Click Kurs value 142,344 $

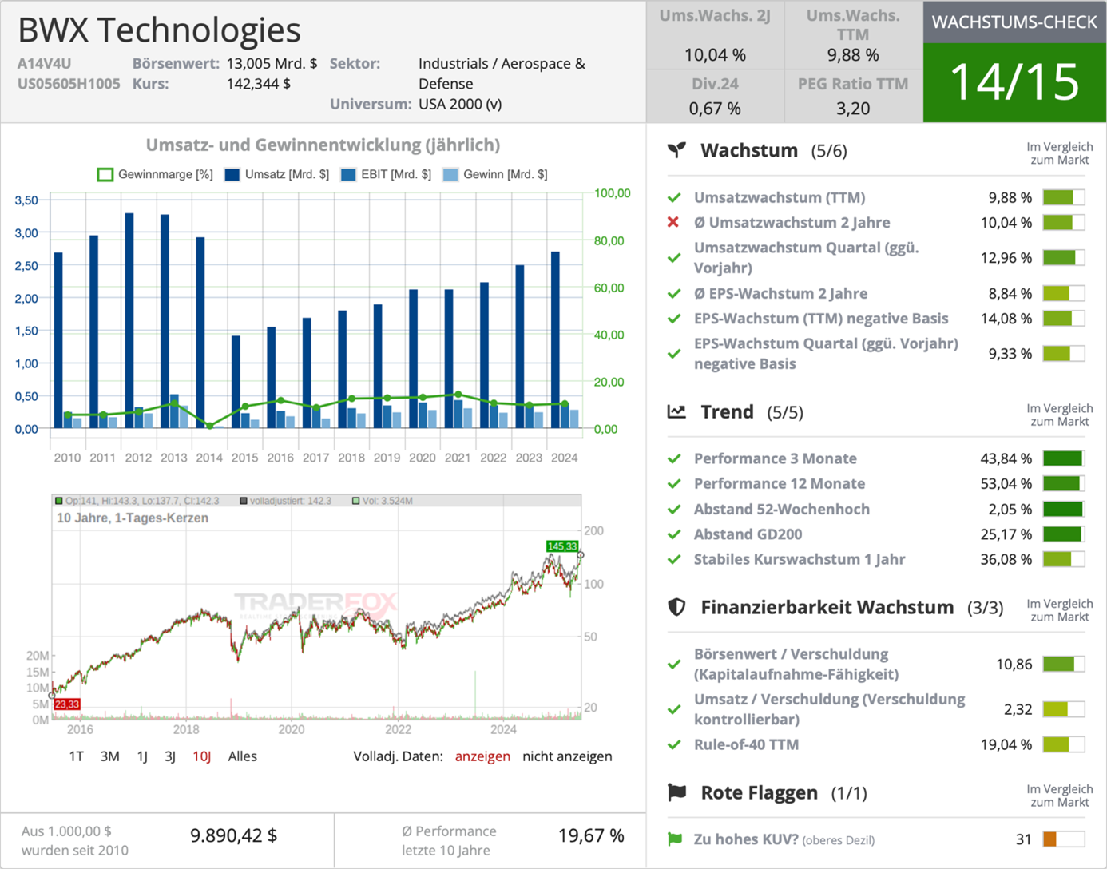coord(258,84)
